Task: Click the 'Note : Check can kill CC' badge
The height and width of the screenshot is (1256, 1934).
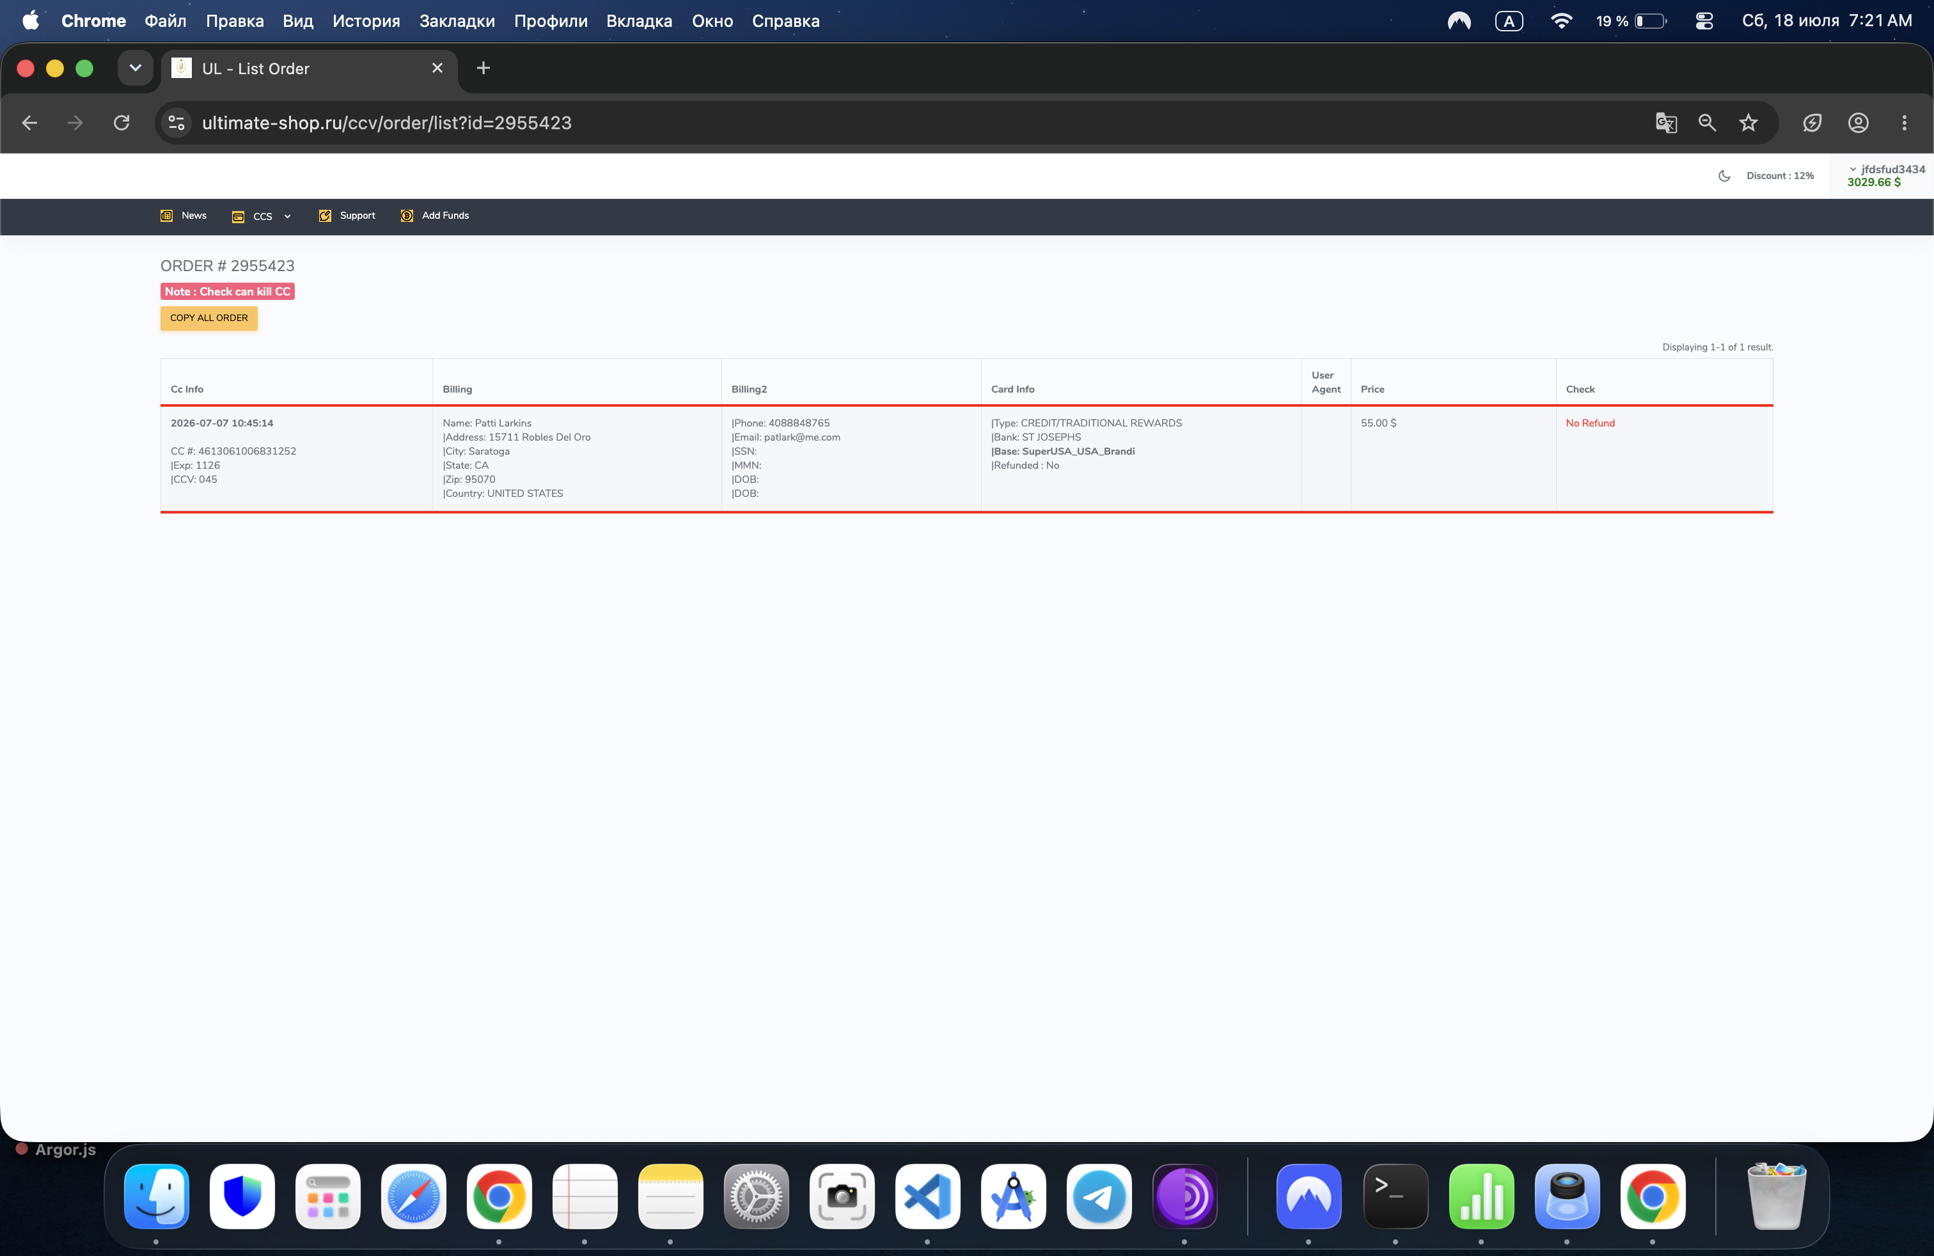Action: point(228,292)
